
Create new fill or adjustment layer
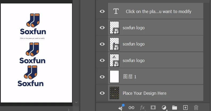point(164,108)
